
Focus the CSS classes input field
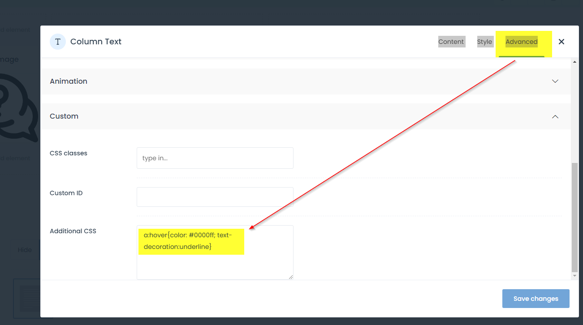click(215, 158)
